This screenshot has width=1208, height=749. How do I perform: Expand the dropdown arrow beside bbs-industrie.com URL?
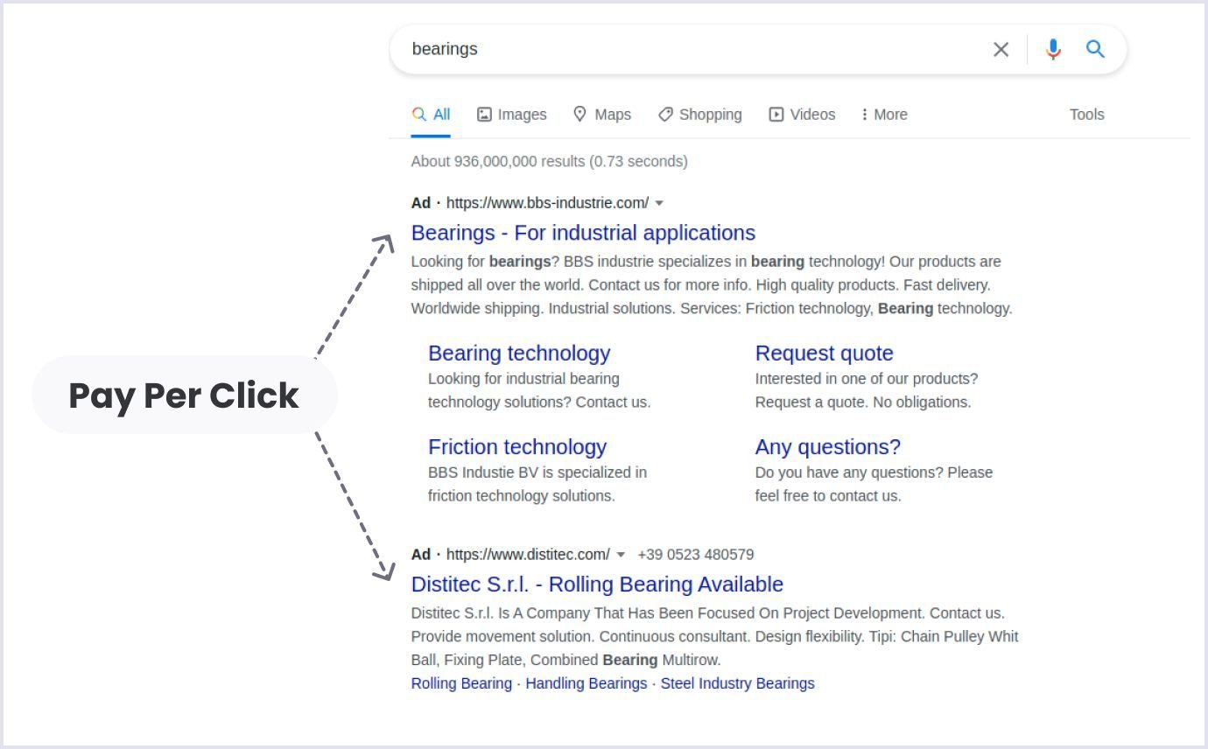click(x=659, y=204)
